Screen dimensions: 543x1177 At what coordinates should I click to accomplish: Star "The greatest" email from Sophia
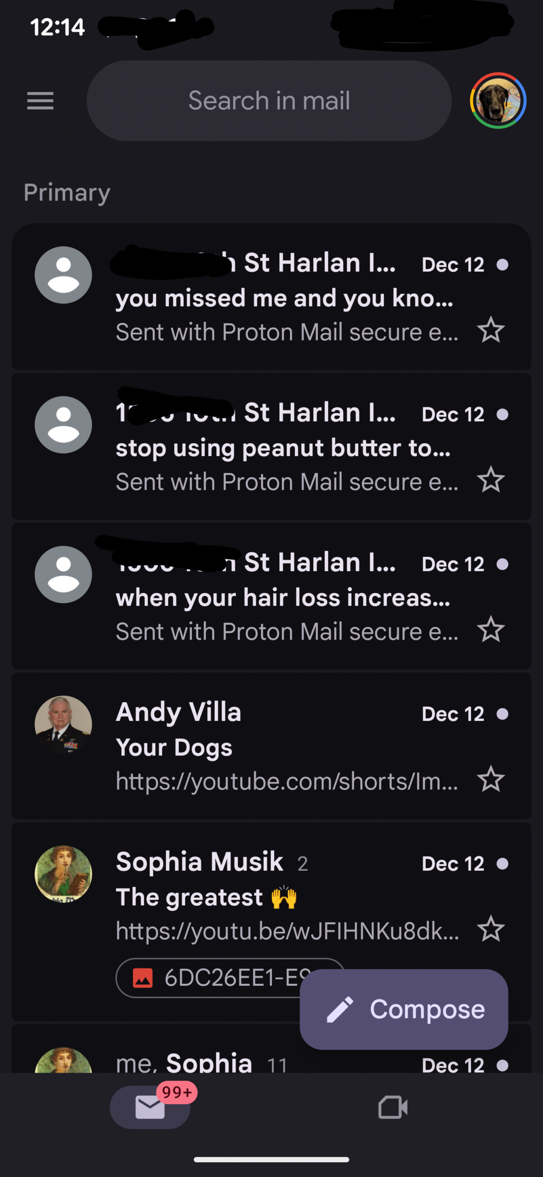491,929
